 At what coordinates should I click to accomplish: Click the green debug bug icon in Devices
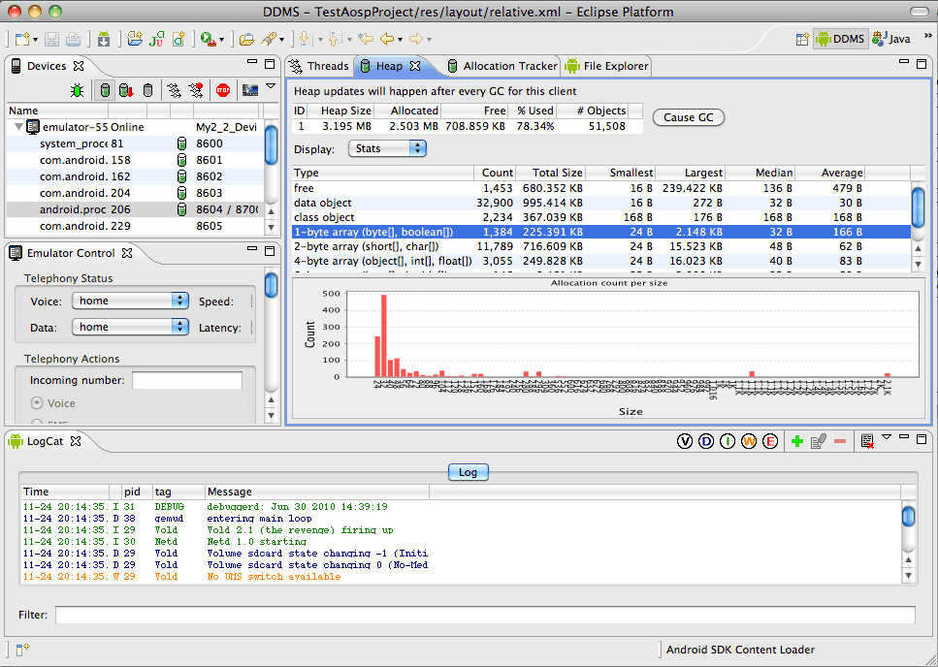tap(77, 90)
